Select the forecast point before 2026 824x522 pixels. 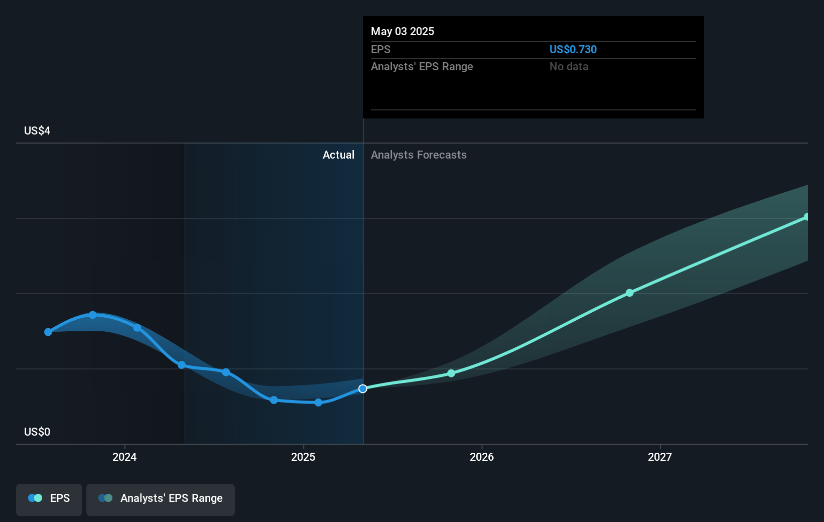tap(451, 373)
